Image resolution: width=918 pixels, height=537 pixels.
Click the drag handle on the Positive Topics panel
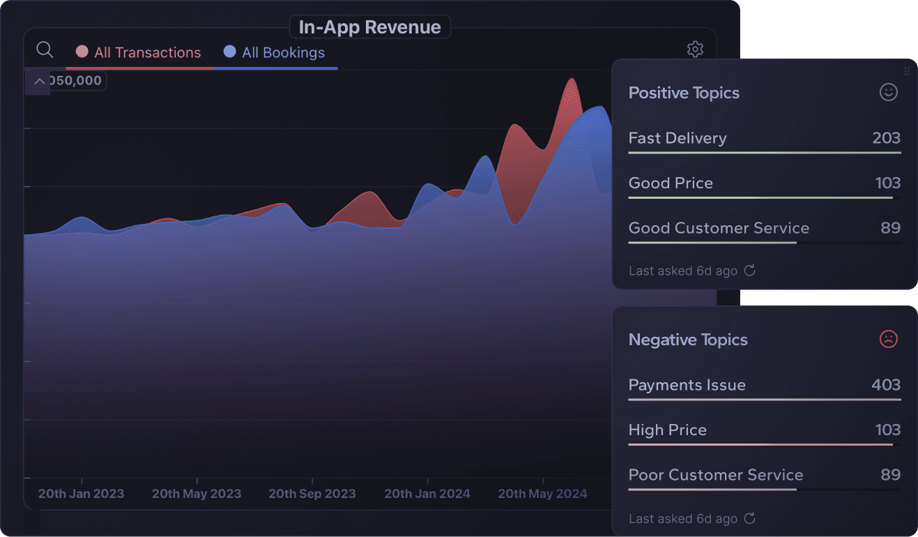pyautogui.click(x=906, y=70)
